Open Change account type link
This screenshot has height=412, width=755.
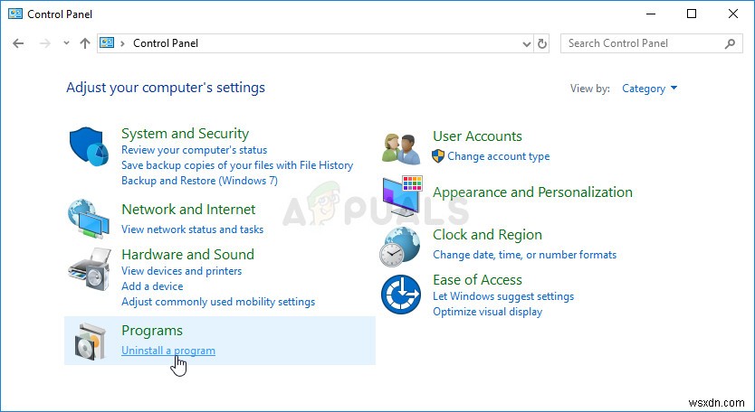tap(498, 156)
